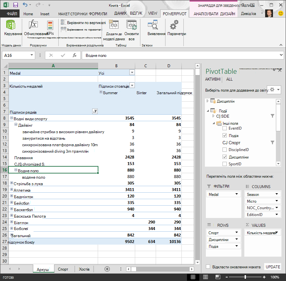Check the SportID field checkbox
Image resolution: width=286 pixels, height=281 pixels.
tap(225, 164)
